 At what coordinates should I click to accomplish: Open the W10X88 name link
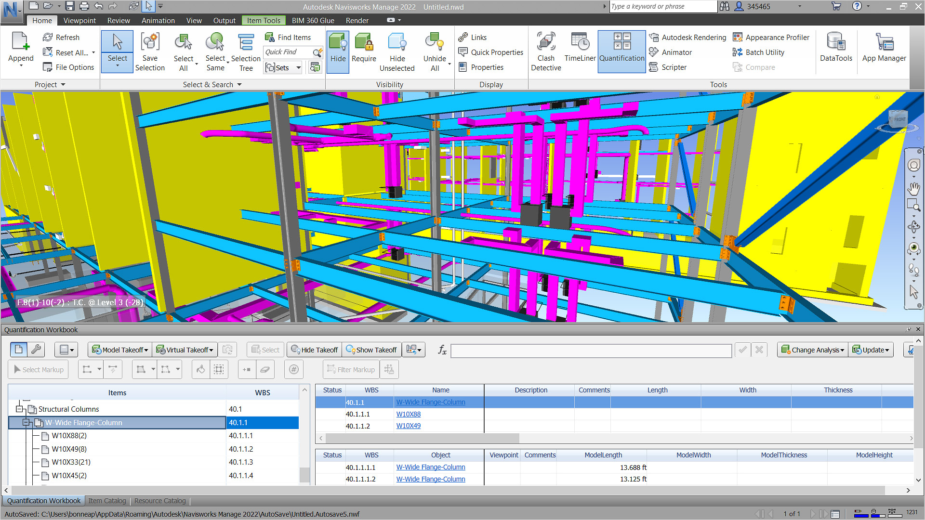pos(408,414)
